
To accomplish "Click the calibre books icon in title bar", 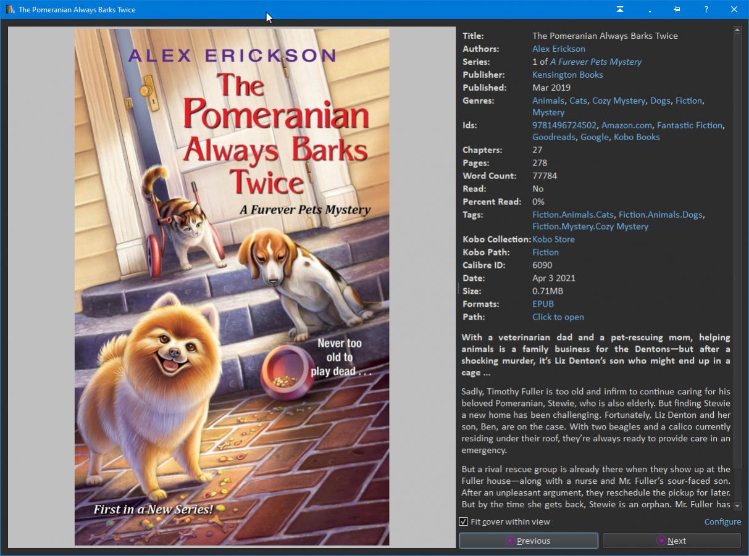I will coord(9,9).
